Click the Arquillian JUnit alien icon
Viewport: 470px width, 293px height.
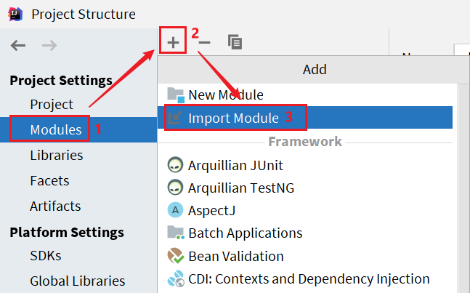pos(175,164)
